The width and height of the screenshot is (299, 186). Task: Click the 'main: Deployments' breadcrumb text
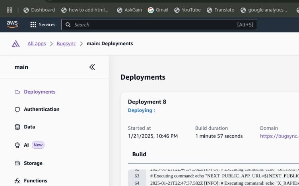pyautogui.click(x=110, y=44)
